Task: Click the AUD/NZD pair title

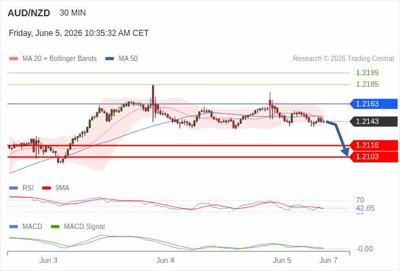Action: point(29,13)
